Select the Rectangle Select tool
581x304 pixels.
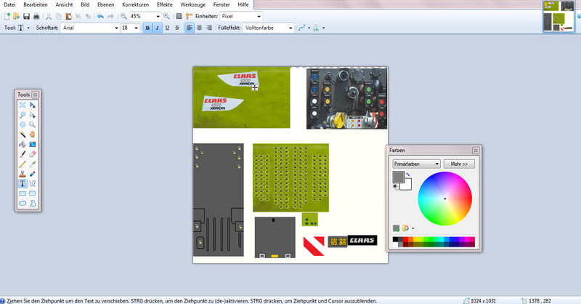(x=23, y=105)
